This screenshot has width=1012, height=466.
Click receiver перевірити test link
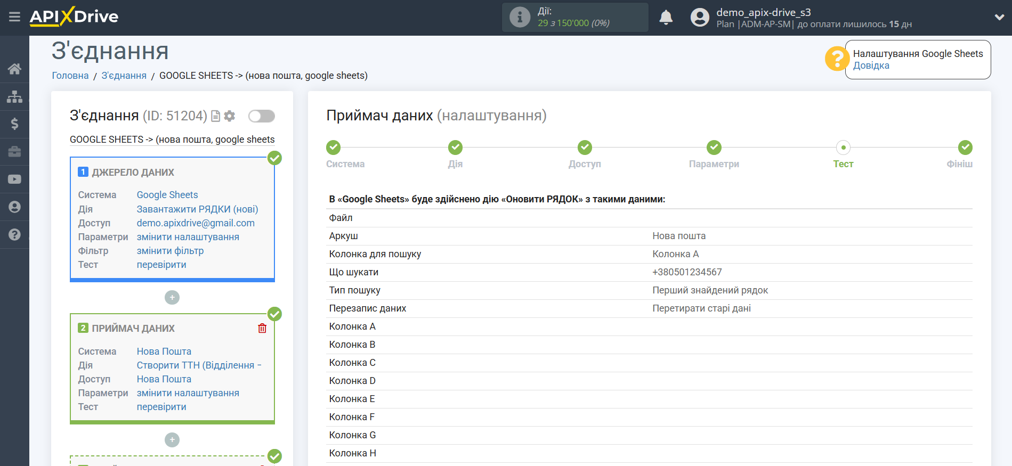(161, 407)
